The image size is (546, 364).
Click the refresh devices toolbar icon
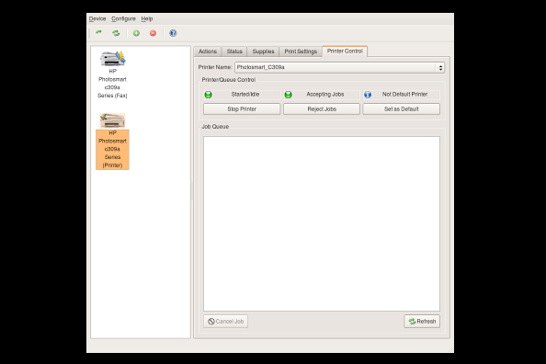click(x=116, y=33)
